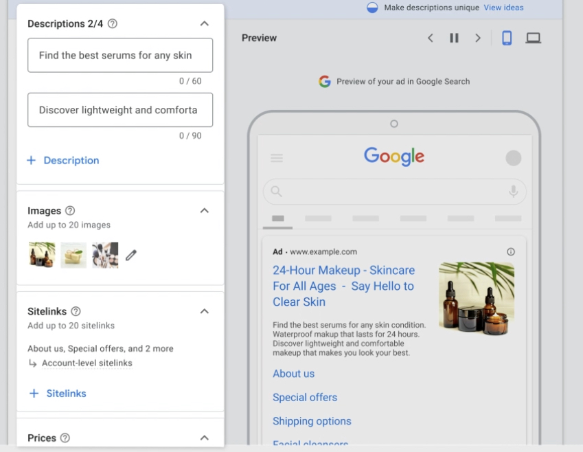
Task: Select the serum bottles image thumbnail
Action: tap(42, 255)
